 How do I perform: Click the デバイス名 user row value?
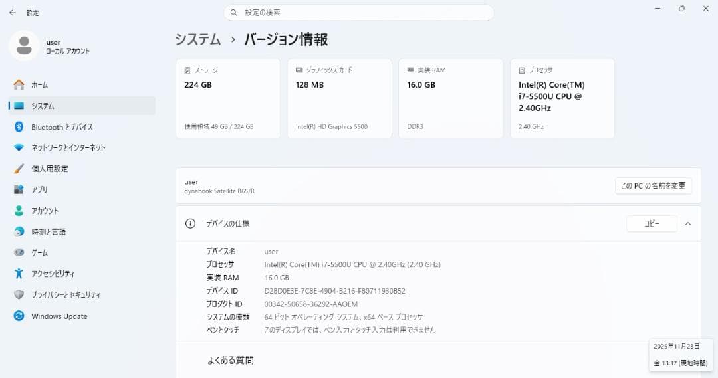[x=271, y=252]
